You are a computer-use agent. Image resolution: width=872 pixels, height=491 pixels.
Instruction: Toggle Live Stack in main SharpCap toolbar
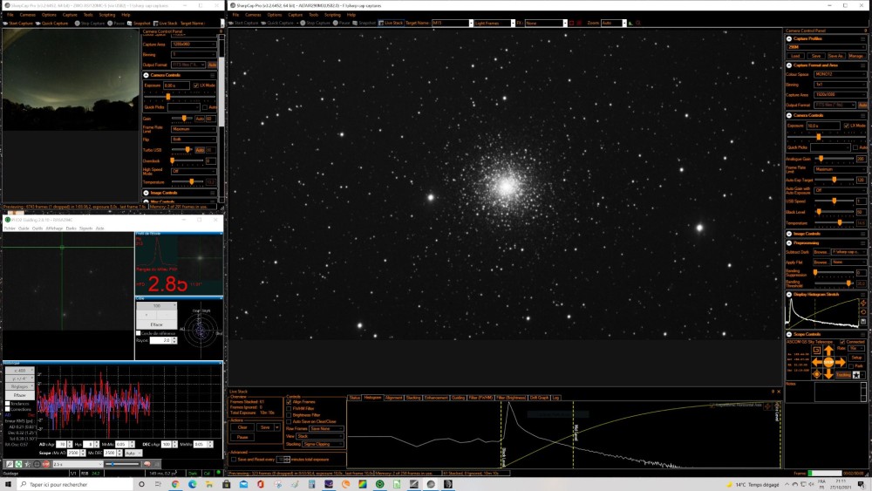391,23
